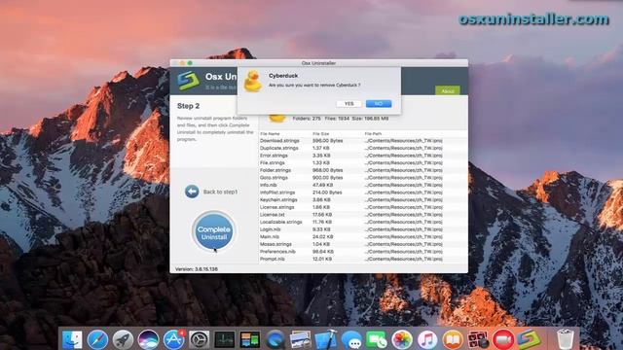
Task: Open iTunes from the Dock
Action: click(x=427, y=339)
